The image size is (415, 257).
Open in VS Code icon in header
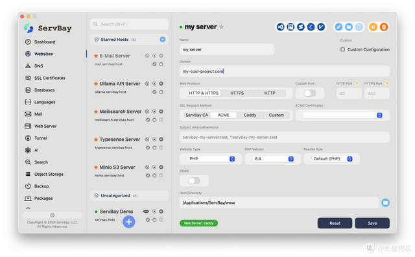tap(281, 27)
